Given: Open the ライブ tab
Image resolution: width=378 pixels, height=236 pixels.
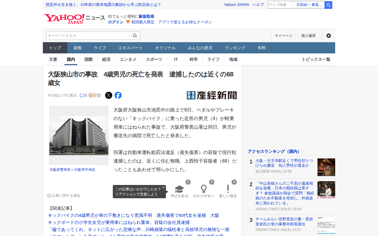Looking at the screenshot, I should (x=100, y=48).
